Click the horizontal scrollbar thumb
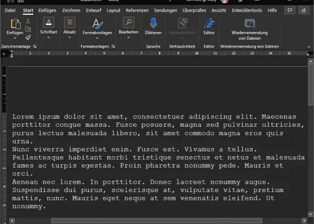The width and height of the screenshot is (314, 224). coord(157,221)
